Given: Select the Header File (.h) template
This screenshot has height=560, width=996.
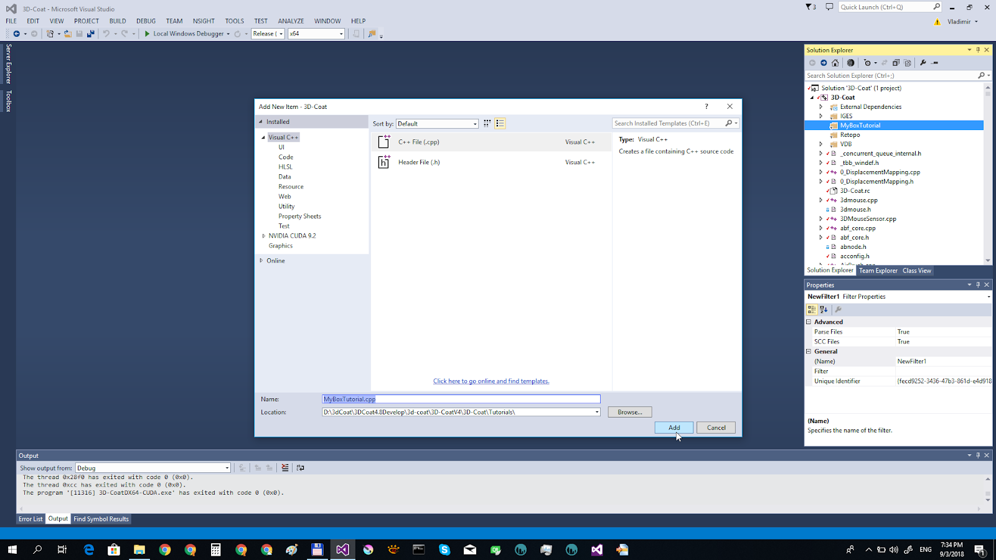Looking at the screenshot, I should pyautogui.click(x=491, y=162).
